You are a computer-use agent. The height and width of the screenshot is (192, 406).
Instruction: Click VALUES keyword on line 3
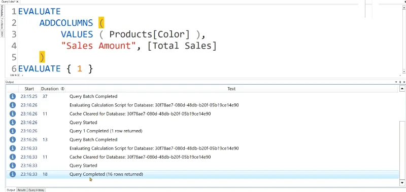(x=77, y=34)
